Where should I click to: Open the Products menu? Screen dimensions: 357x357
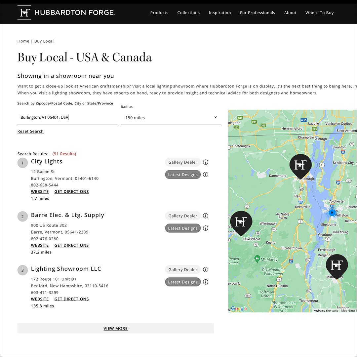[159, 13]
